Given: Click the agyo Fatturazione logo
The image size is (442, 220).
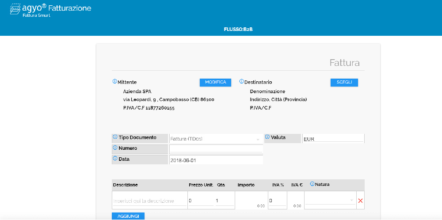Looking at the screenshot, I should click(50, 10).
